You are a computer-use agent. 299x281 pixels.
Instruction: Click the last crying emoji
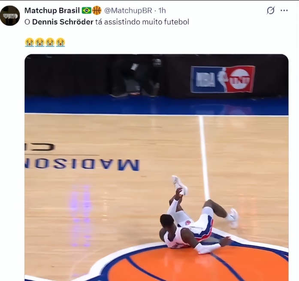pyautogui.click(x=60, y=42)
